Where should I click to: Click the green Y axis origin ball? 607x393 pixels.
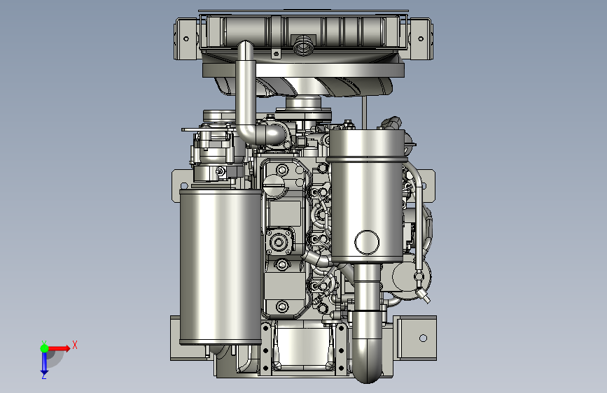coord(44,348)
